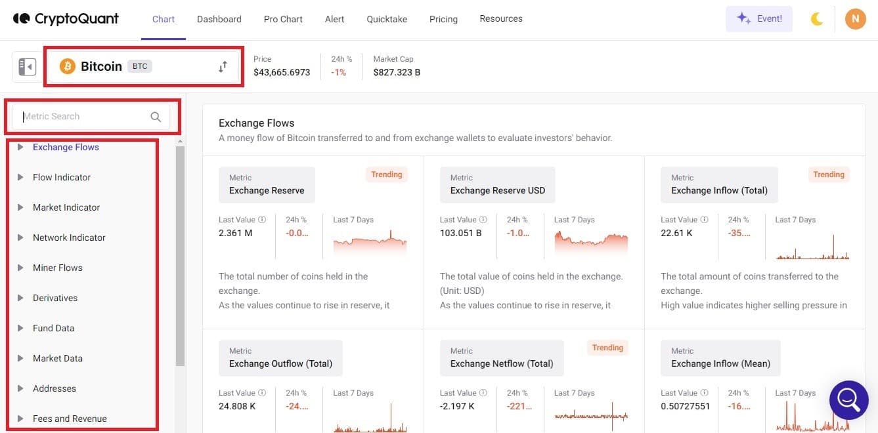Open the Exchange Inflow (Total) metric
This screenshot has height=433, width=878.
[719, 184]
